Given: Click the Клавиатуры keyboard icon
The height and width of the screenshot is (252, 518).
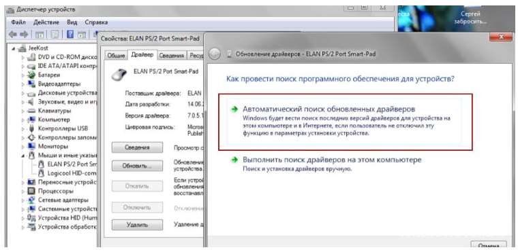Looking at the screenshot, I should click(31, 110).
